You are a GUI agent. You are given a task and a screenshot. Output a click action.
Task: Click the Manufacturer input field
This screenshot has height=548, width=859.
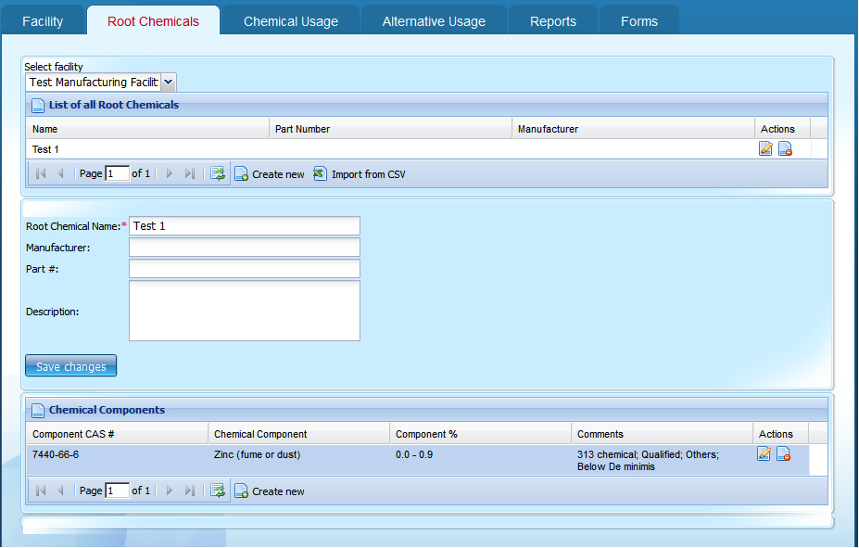pos(244,248)
